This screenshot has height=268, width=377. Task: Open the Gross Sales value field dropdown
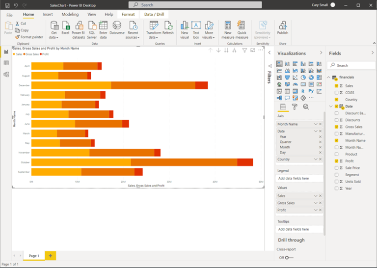point(316,203)
